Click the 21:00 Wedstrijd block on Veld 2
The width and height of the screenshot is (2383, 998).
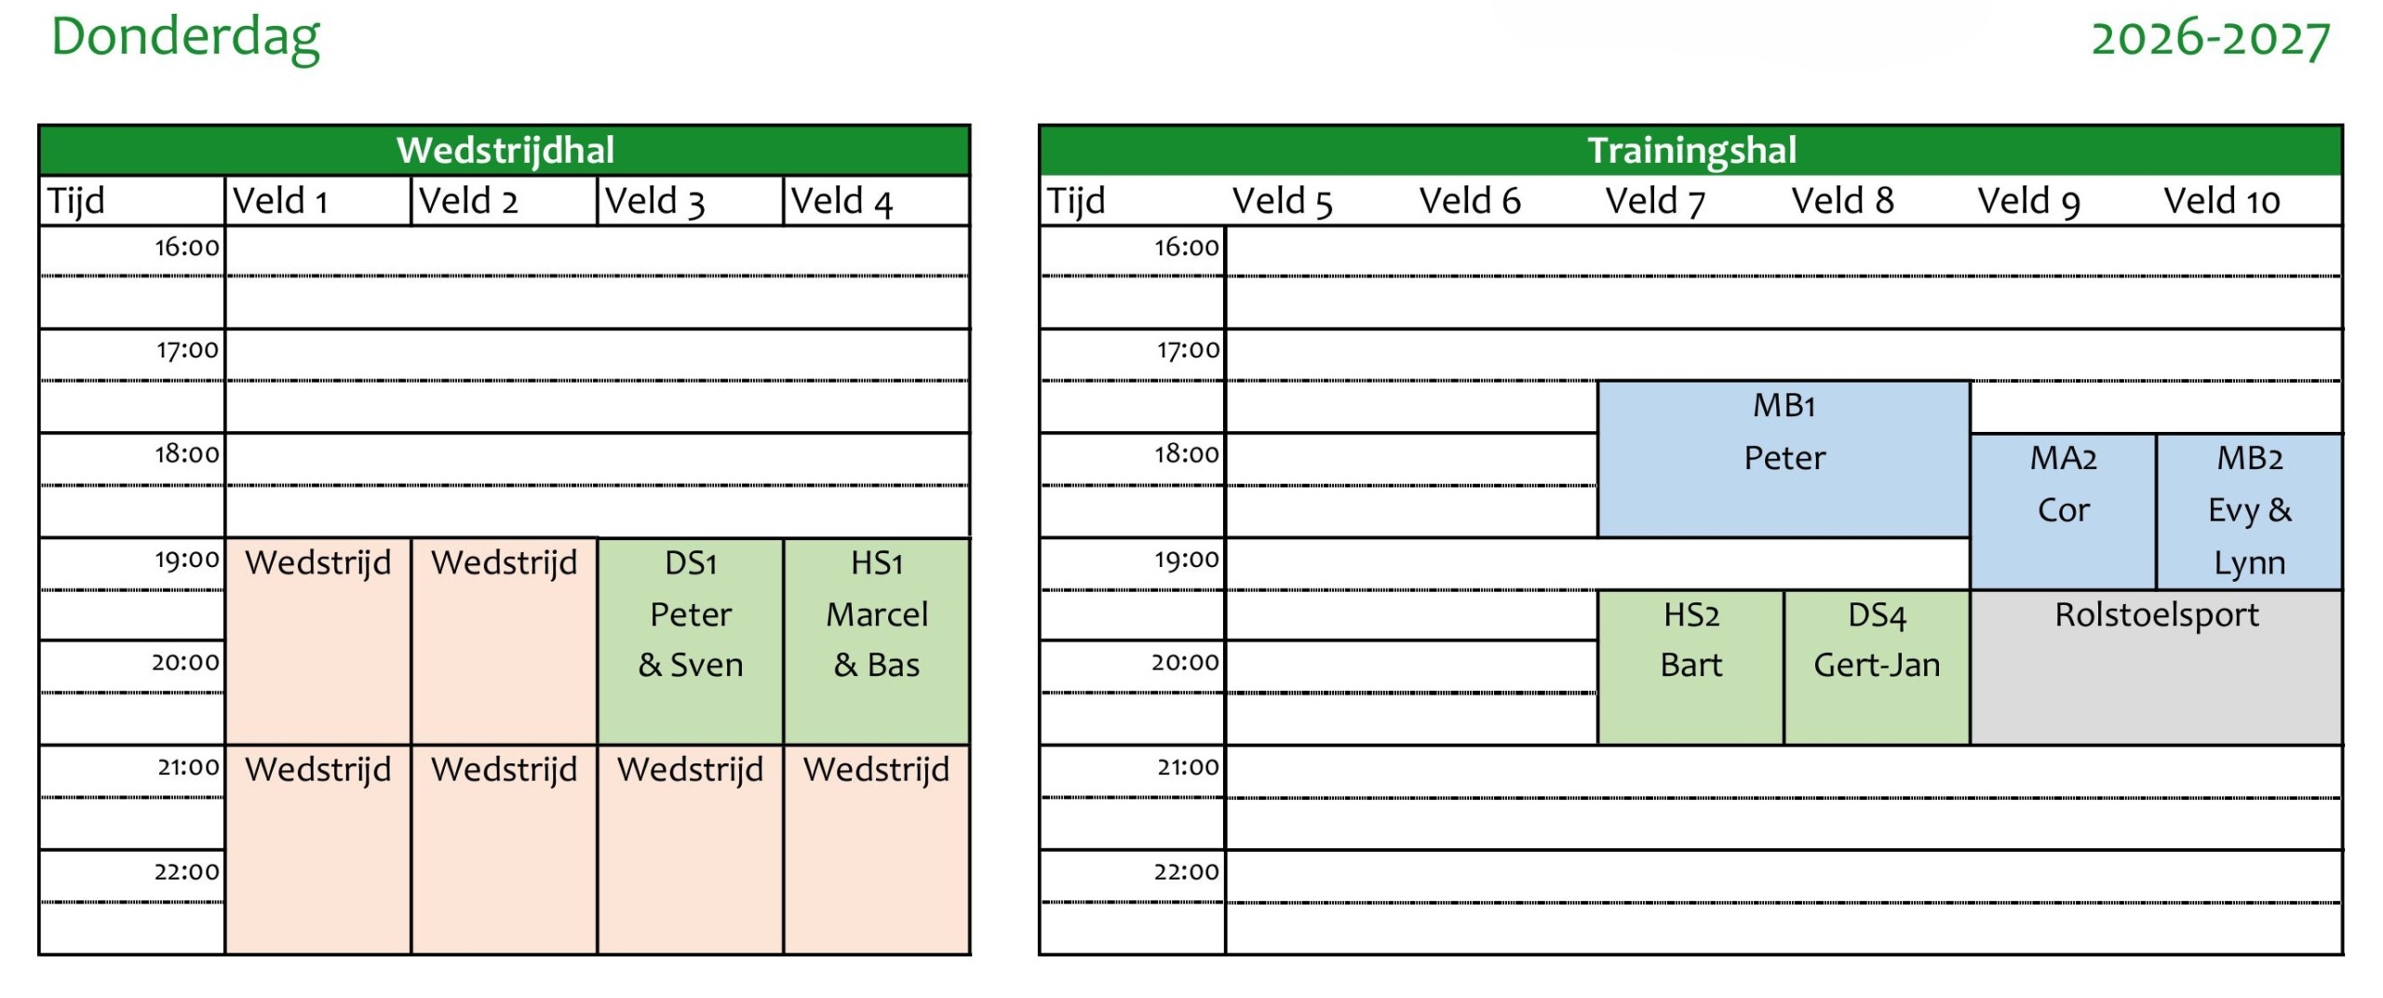coord(504,849)
